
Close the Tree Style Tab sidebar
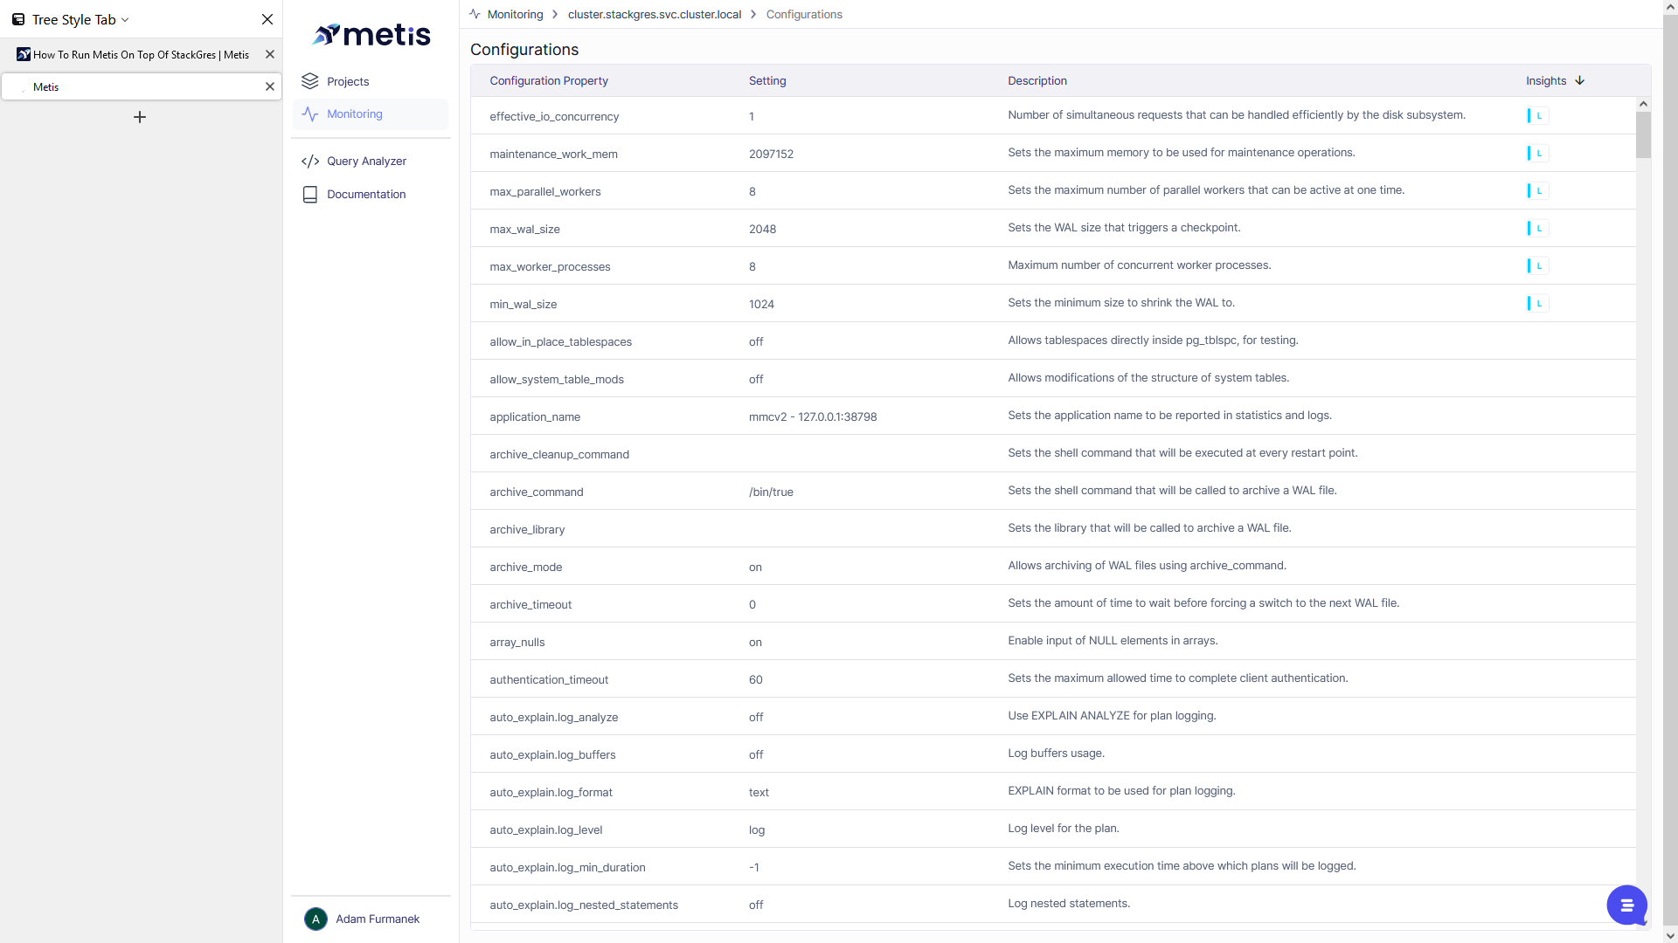(x=267, y=19)
